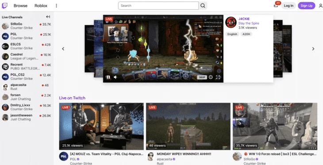Open jasontheween channel in sidebar
Viewport: 323px width, 165px height.
pos(27,117)
